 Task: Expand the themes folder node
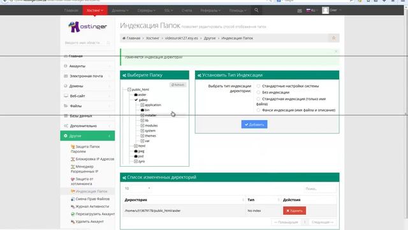[x=142, y=135]
